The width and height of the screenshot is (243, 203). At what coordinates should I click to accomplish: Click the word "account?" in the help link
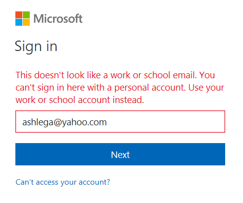(x=94, y=182)
